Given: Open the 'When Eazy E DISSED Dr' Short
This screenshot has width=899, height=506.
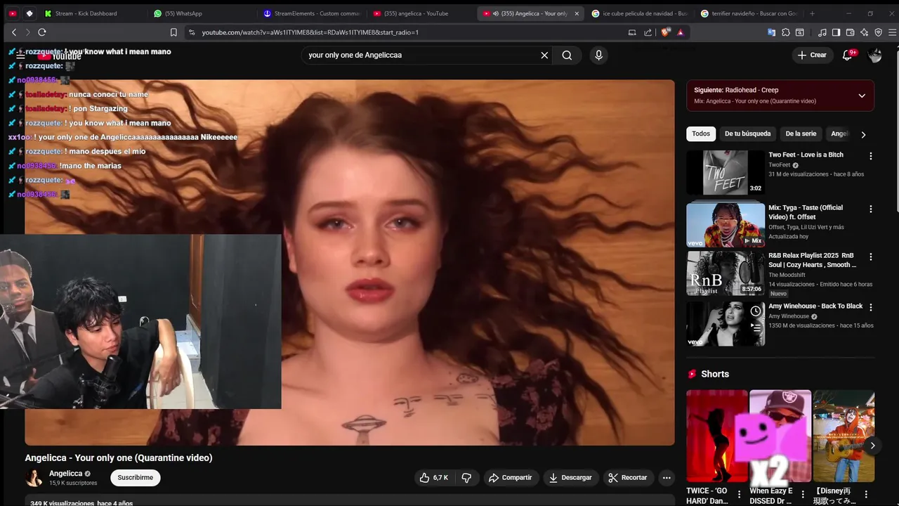Looking at the screenshot, I should [x=780, y=436].
